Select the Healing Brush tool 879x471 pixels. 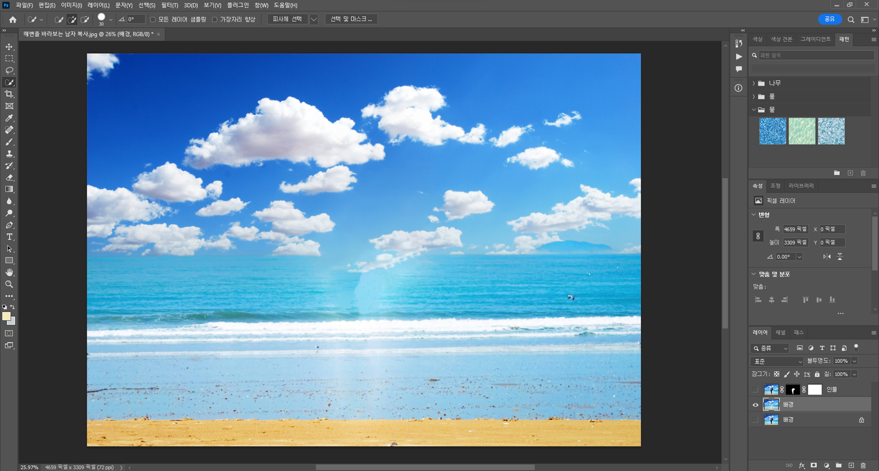point(9,129)
